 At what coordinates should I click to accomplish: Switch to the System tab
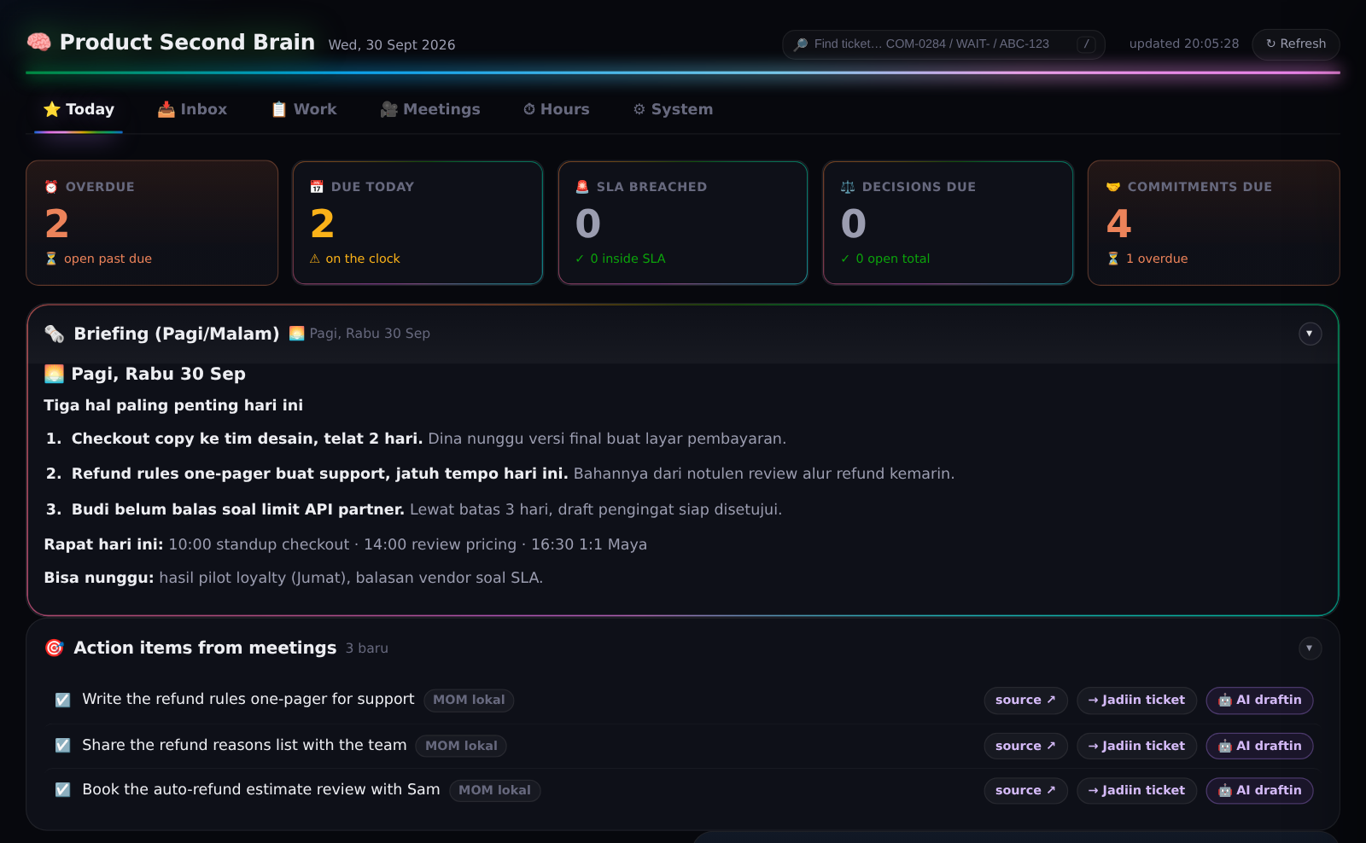coord(673,109)
